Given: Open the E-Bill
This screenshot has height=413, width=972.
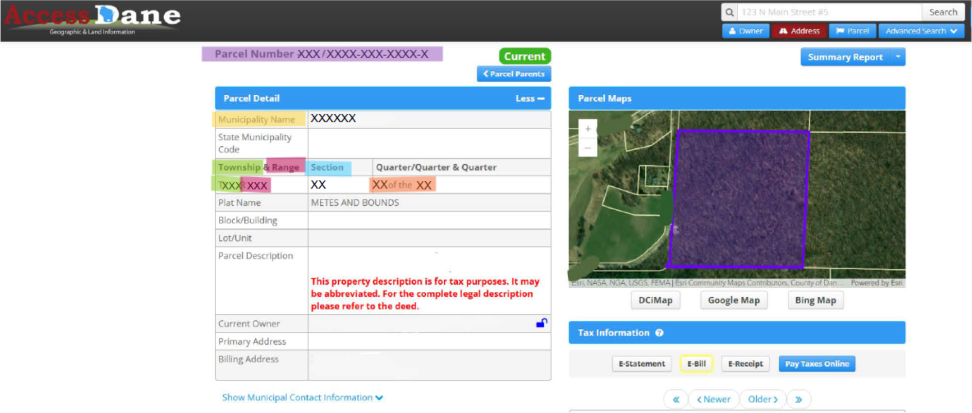Looking at the screenshot, I should tap(696, 364).
